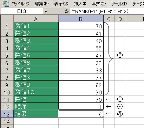Click the select-all corner button

(7, 19)
